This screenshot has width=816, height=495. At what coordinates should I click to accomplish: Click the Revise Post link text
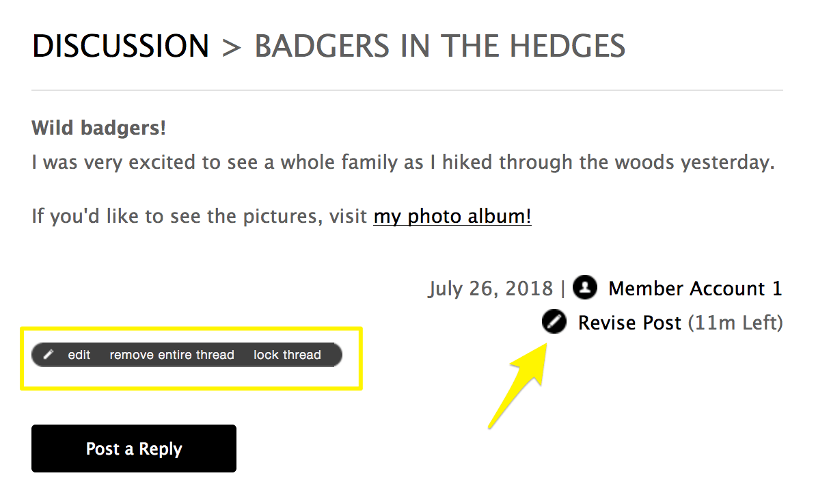(629, 323)
